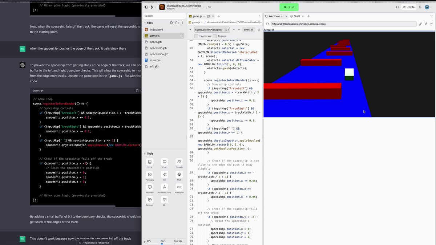Open the SSH tool
This screenshot has height=245, width=436.
tap(164, 200)
